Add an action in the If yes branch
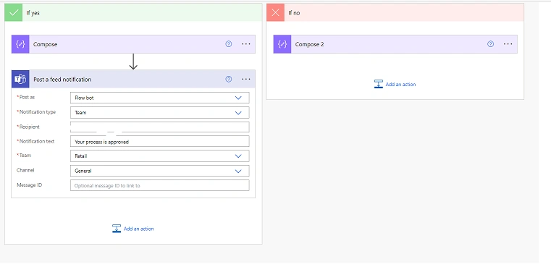 pos(133,229)
